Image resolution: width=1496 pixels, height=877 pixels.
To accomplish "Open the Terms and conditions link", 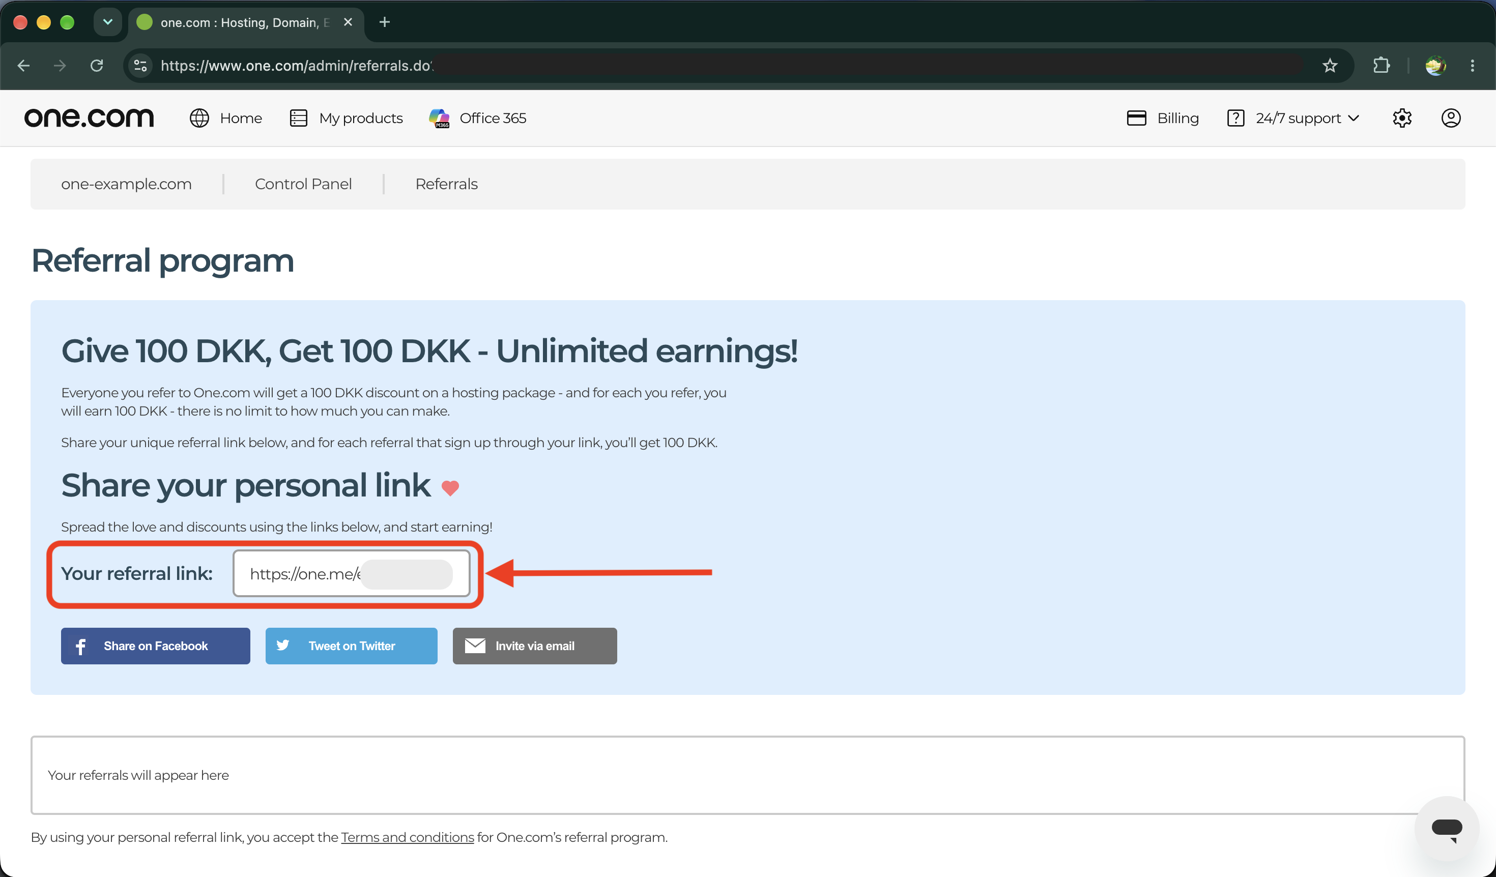I will point(407,837).
